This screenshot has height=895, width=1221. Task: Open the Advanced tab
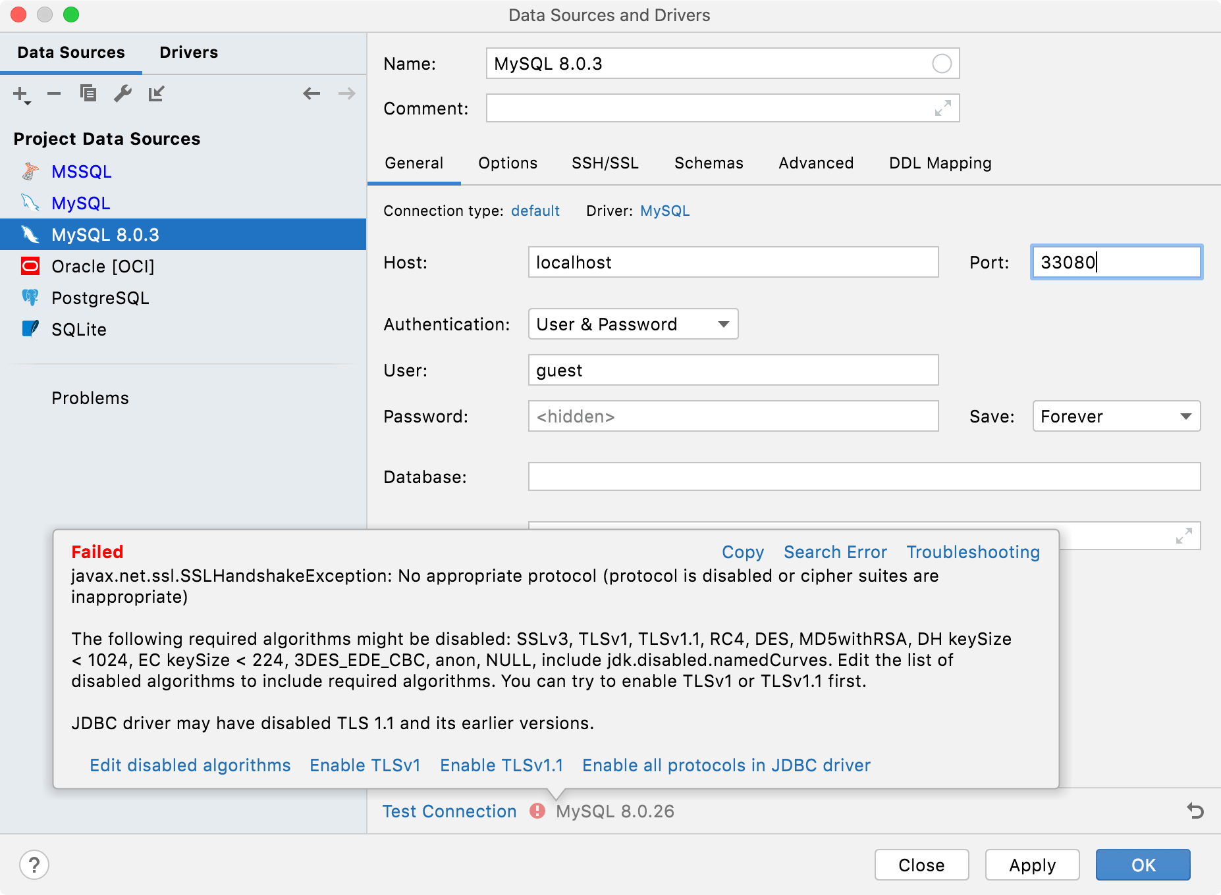tap(815, 163)
